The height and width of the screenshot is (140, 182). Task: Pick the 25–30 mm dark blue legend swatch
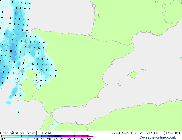point(58,136)
